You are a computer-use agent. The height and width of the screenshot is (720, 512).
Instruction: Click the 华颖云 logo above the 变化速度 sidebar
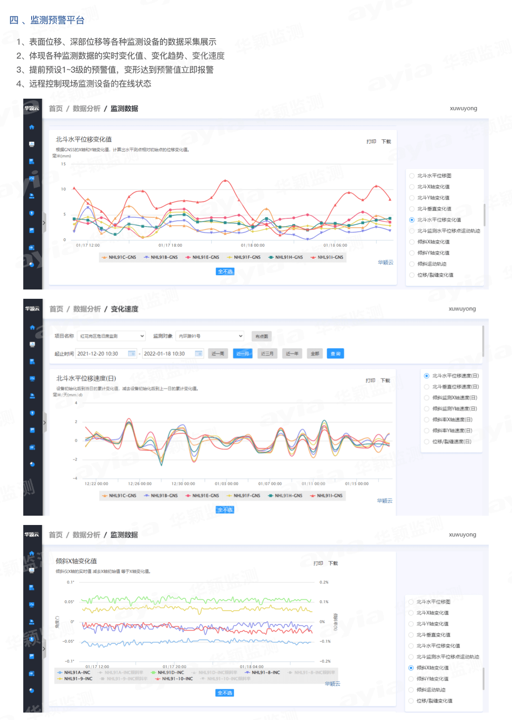point(32,309)
